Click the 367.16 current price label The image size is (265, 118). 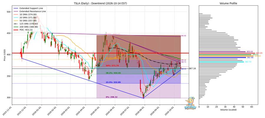tap(192, 68)
